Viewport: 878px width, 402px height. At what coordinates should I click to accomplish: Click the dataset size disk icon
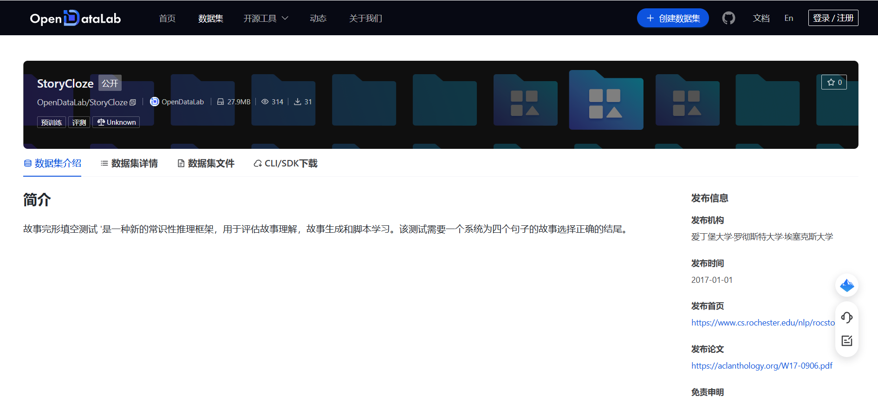pos(221,102)
